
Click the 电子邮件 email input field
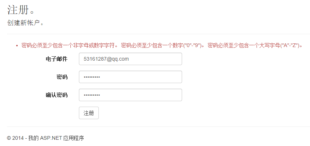[x=130, y=59]
